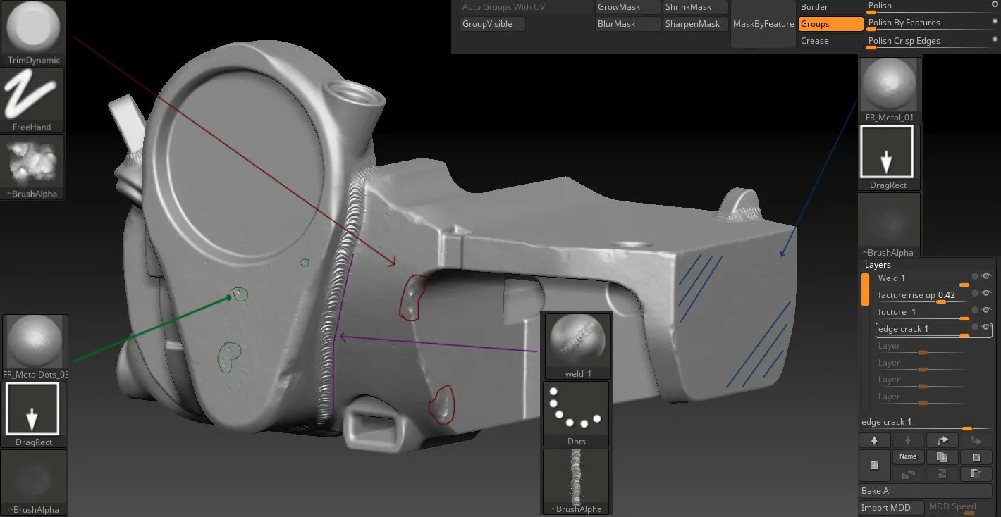Select the Weld 1 layer
Image resolution: width=1001 pixels, height=517 pixels.
pos(922,278)
